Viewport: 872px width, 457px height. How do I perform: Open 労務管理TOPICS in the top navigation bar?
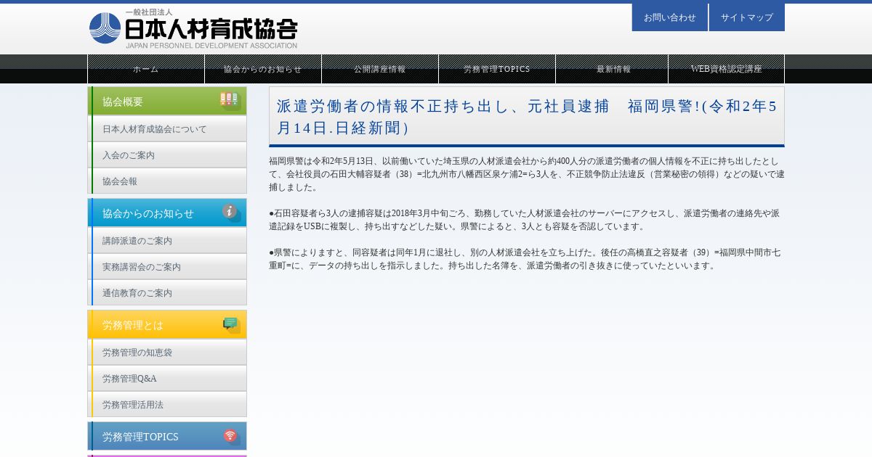[x=497, y=69]
